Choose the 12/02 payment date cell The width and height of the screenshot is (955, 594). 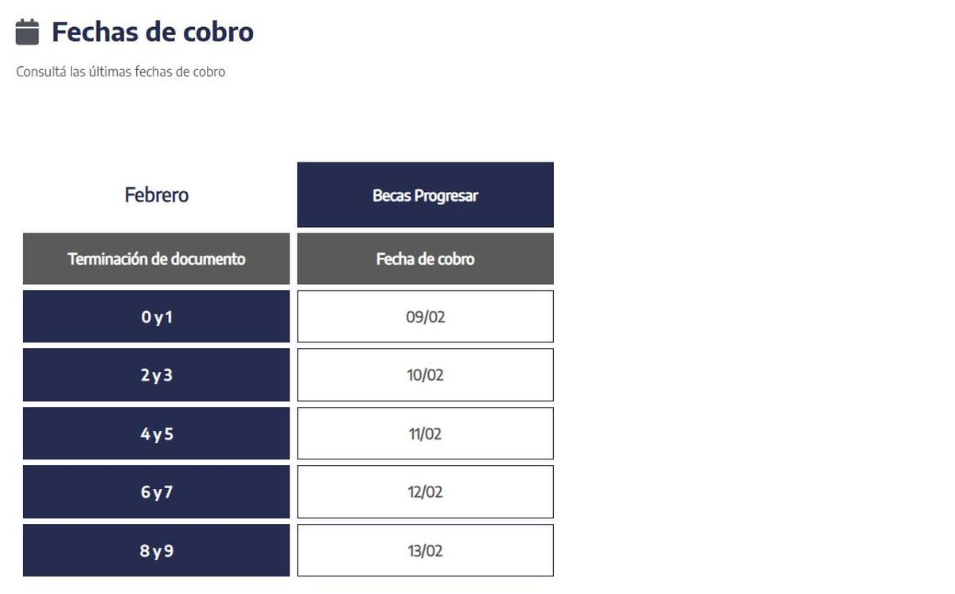[425, 492]
